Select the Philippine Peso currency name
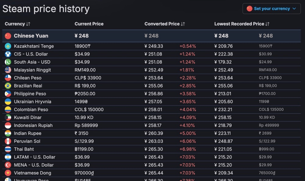Viewport: 305px width, 181px height. pos(30,94)
